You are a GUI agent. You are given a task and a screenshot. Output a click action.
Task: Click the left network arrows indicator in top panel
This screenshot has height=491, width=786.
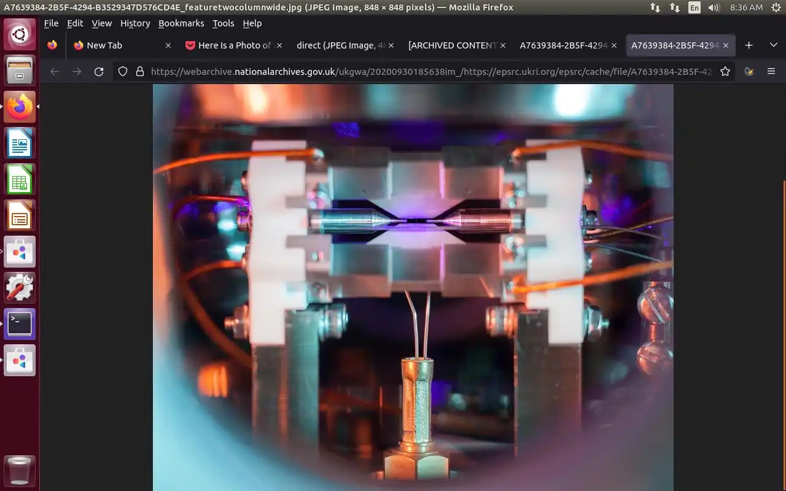tap(655, 7)
